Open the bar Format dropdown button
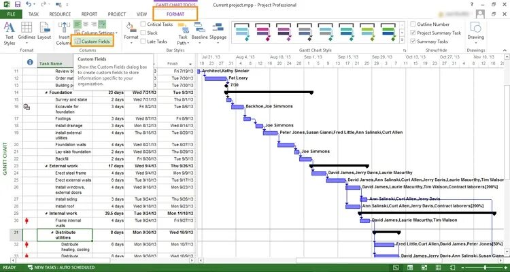 131,34
